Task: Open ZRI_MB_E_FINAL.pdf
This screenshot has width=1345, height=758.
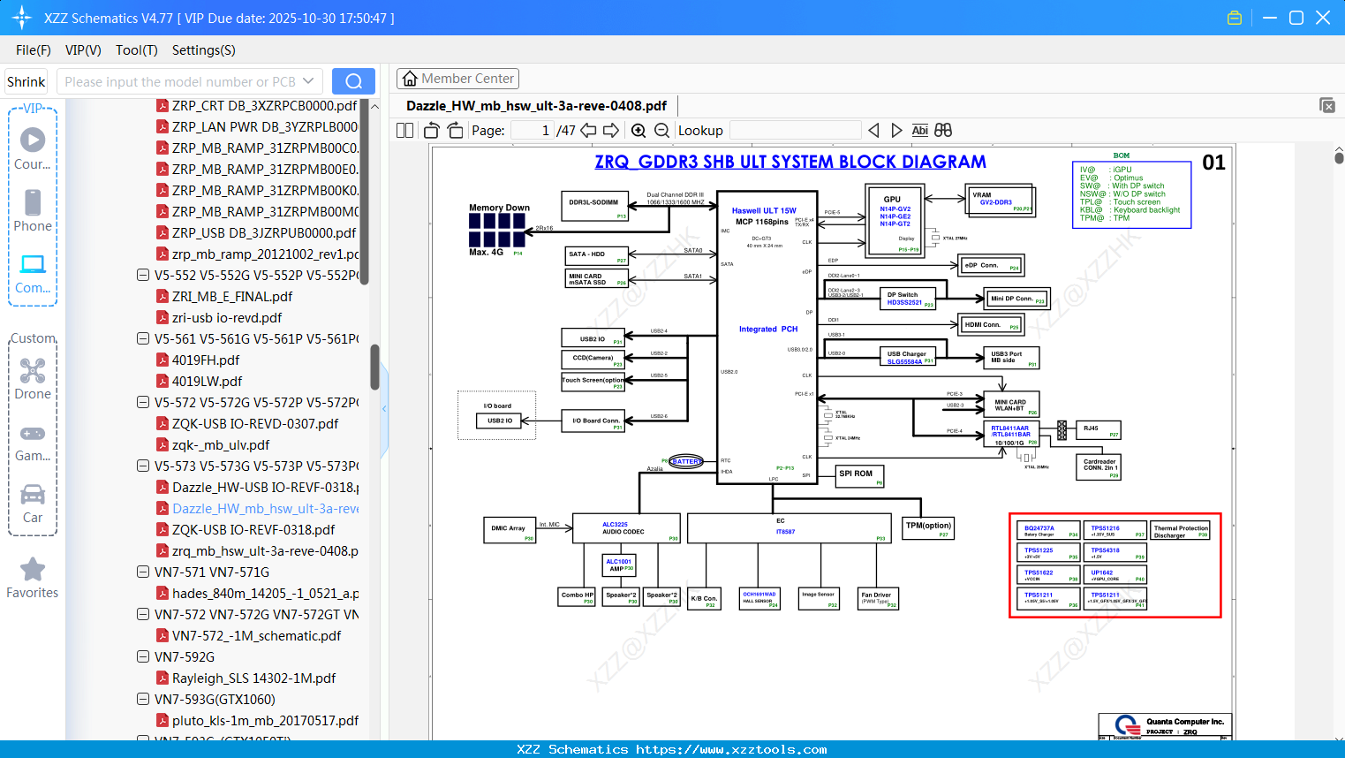Action: pyautogui.click(x=232, y=296)
